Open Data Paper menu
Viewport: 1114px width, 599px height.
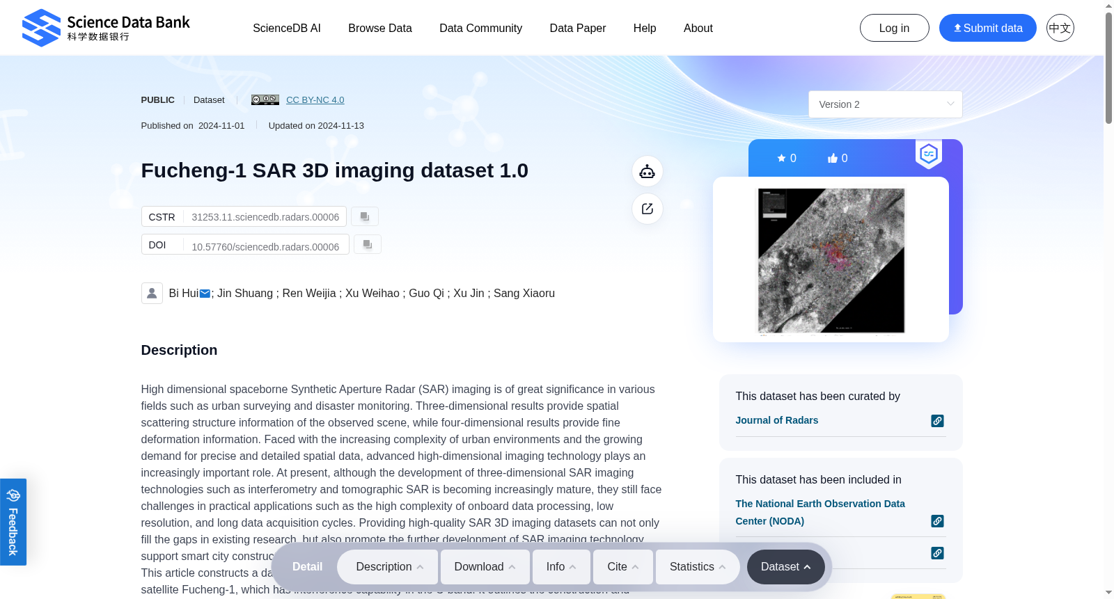[x=578, y=29]
